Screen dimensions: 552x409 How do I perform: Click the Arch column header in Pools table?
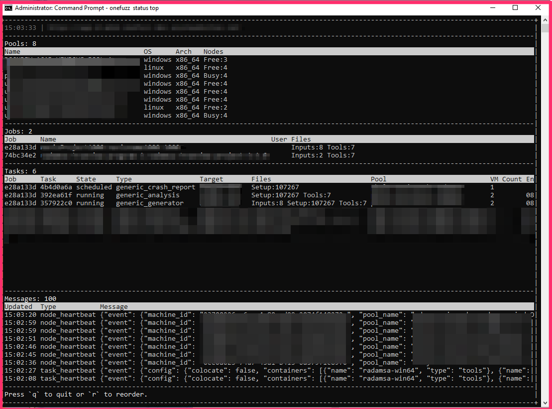[183, 51]
